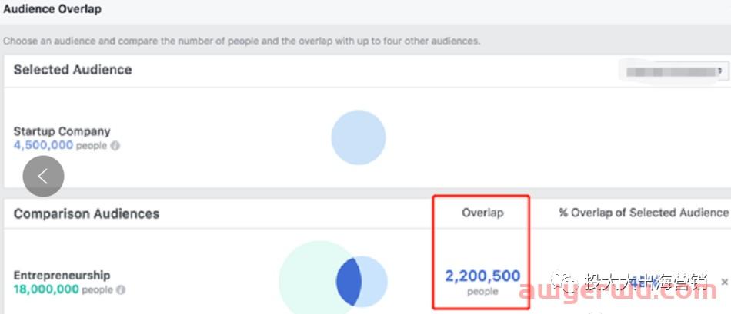
Task: Click the 2,200,500 overlap number
Action: tap(482, 276)
